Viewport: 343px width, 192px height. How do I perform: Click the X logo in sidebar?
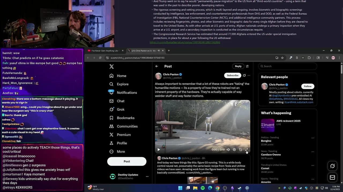pyautogui.click(x=111, y=67)
